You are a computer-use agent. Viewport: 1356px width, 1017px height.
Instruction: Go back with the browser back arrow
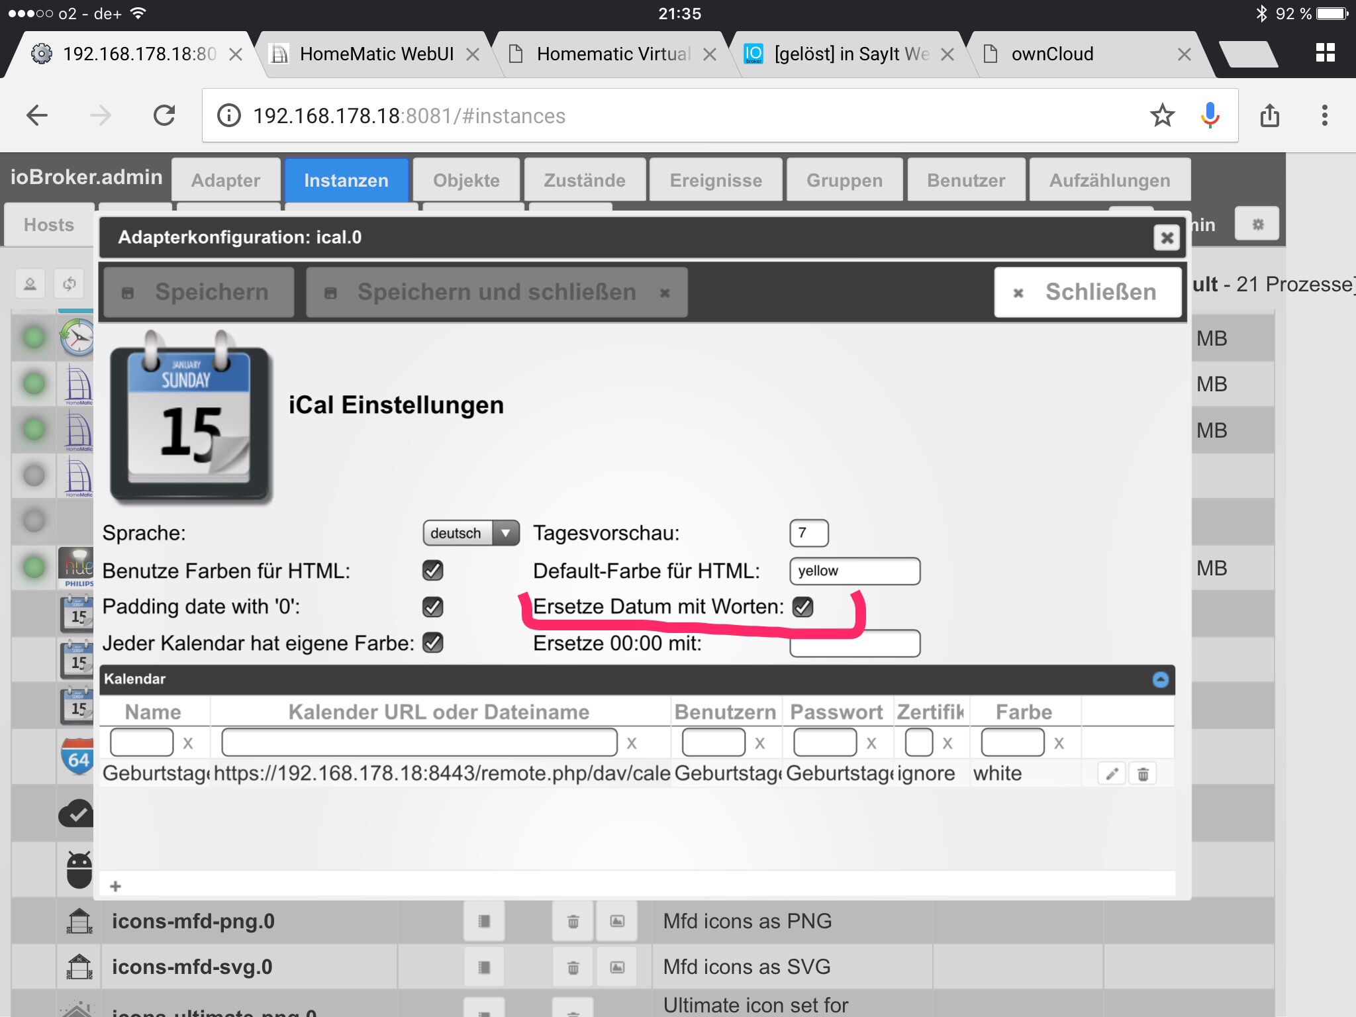[37, 116]
